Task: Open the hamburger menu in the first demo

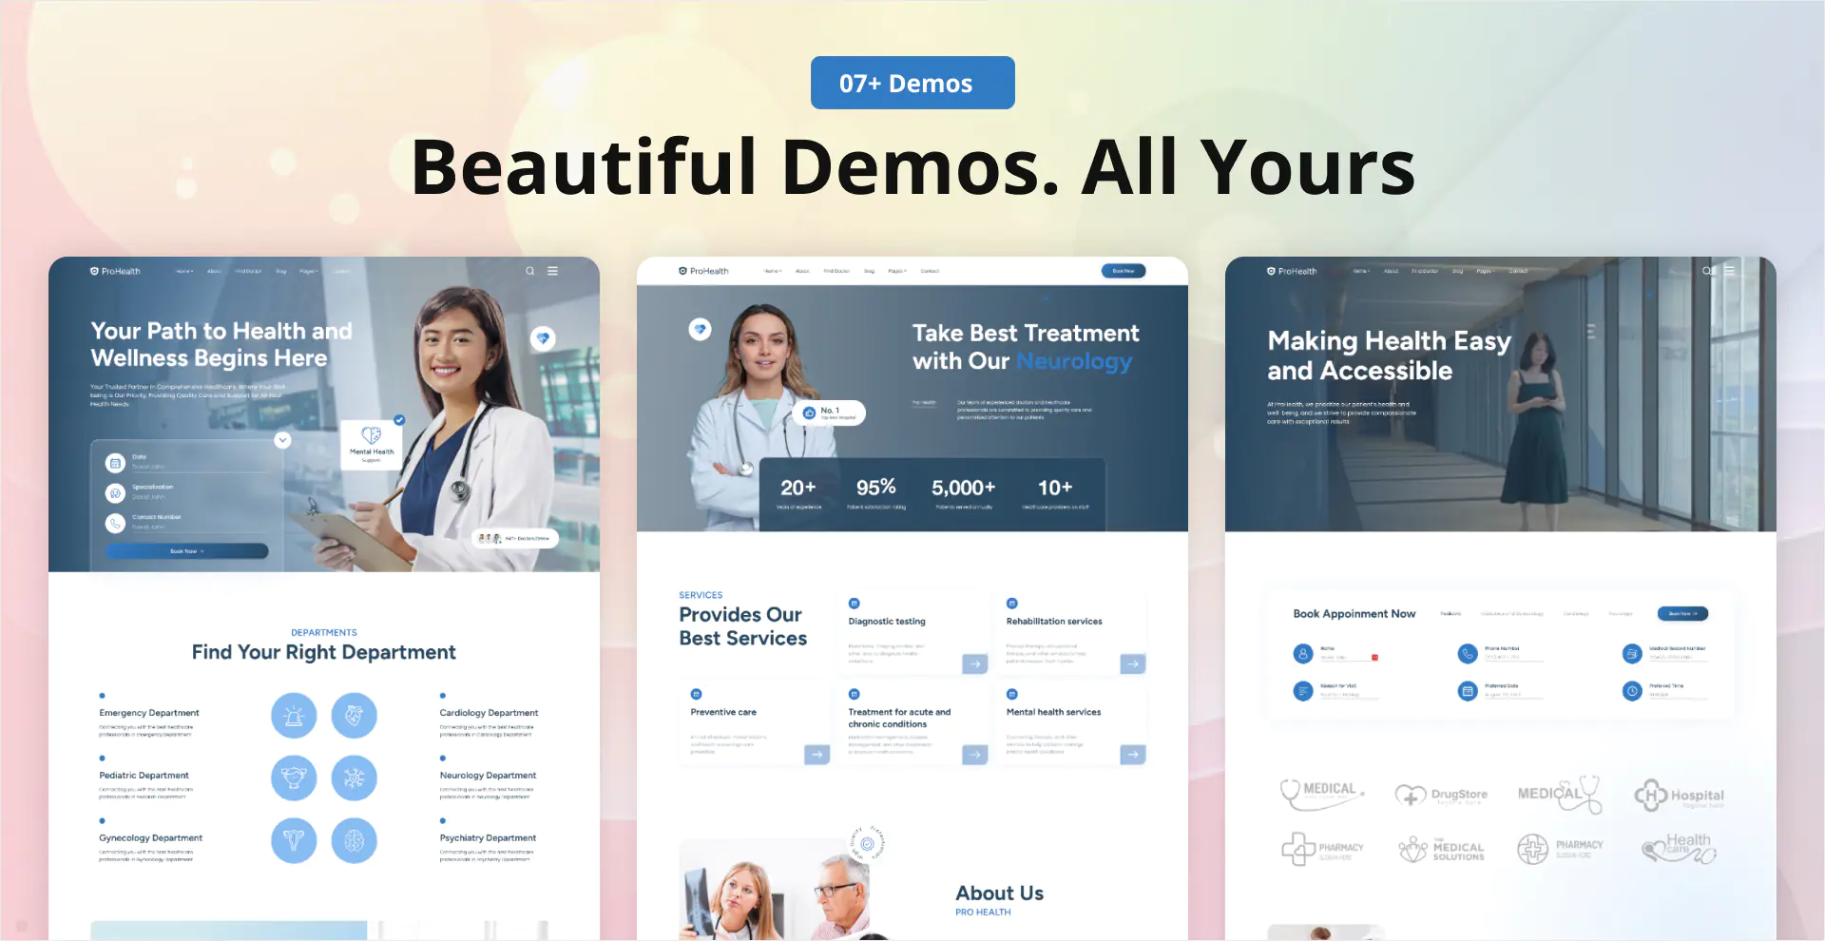Action: tap(552, 271)
